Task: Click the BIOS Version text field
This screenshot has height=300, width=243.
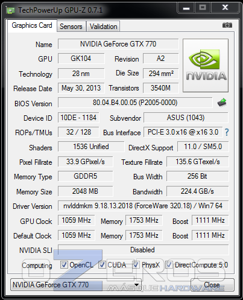Action: [135, 103]
